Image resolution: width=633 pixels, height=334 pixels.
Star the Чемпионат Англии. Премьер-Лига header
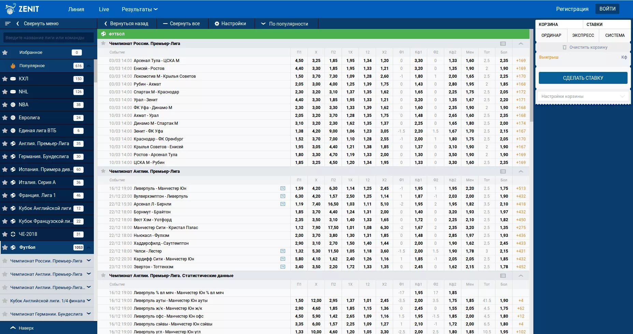(x=103, y=171)
